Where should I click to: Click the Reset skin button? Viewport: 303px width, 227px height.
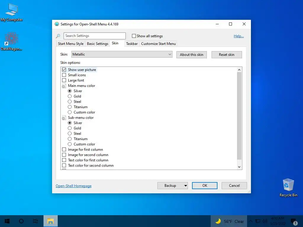point(227,55)
